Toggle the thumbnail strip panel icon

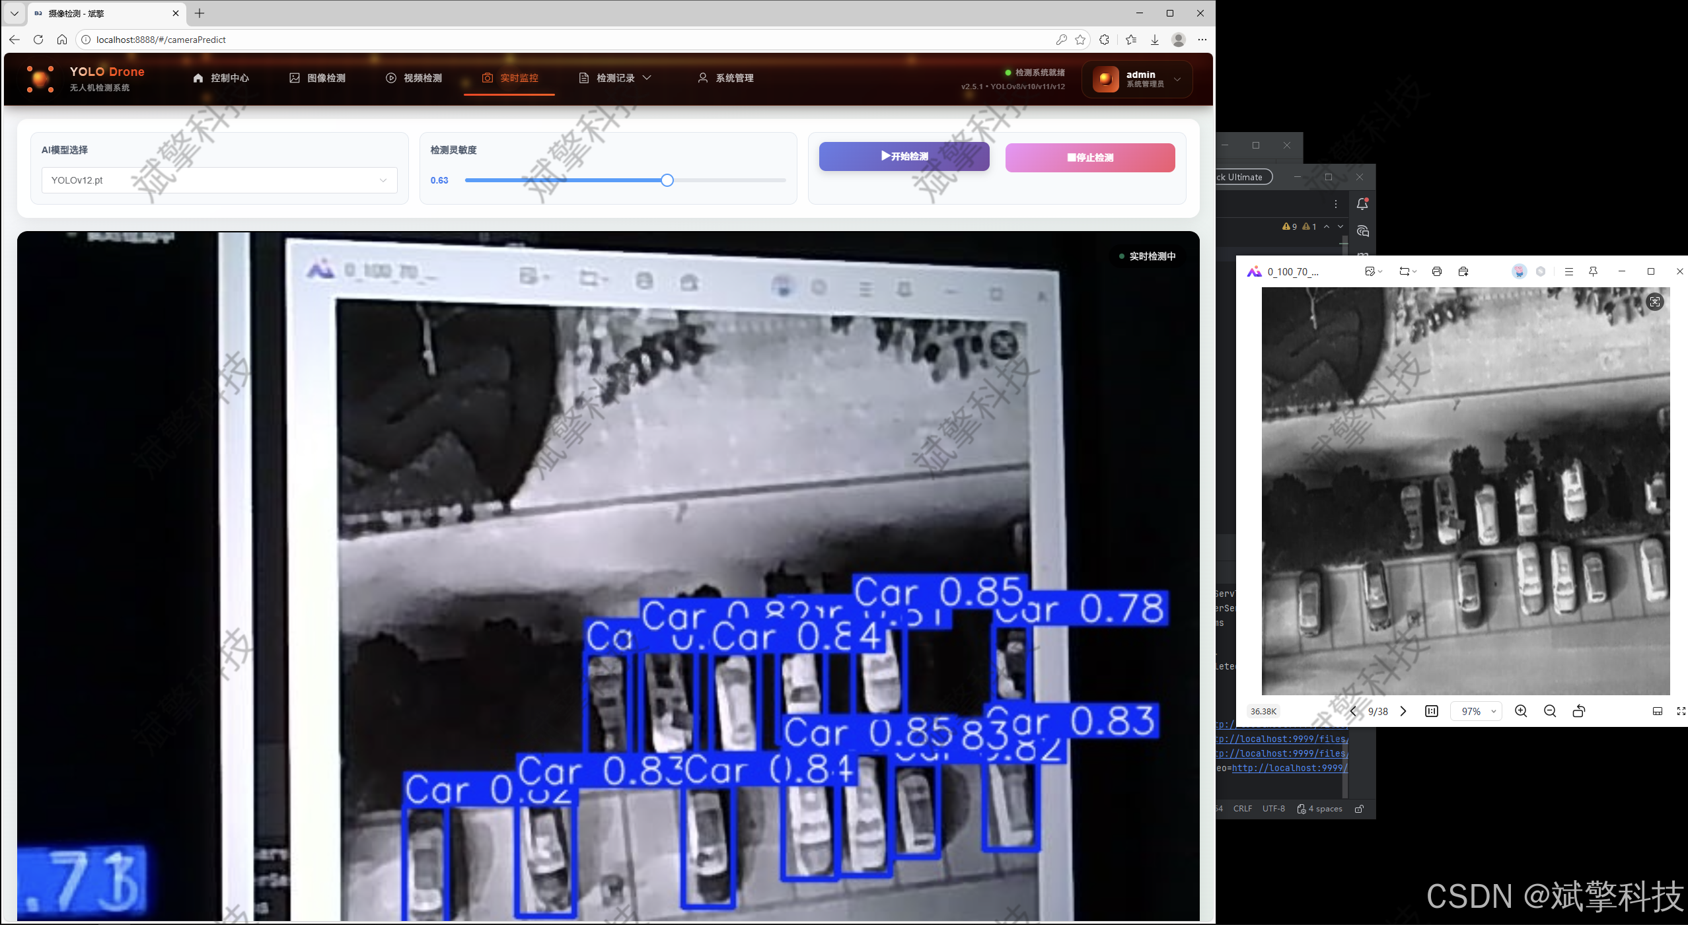(1657, 711)
